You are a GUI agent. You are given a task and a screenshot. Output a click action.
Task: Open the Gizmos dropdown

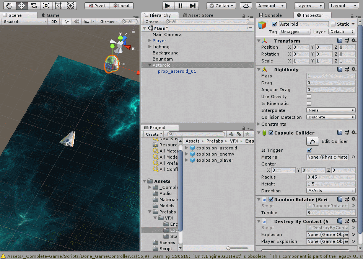click(109, 21)
